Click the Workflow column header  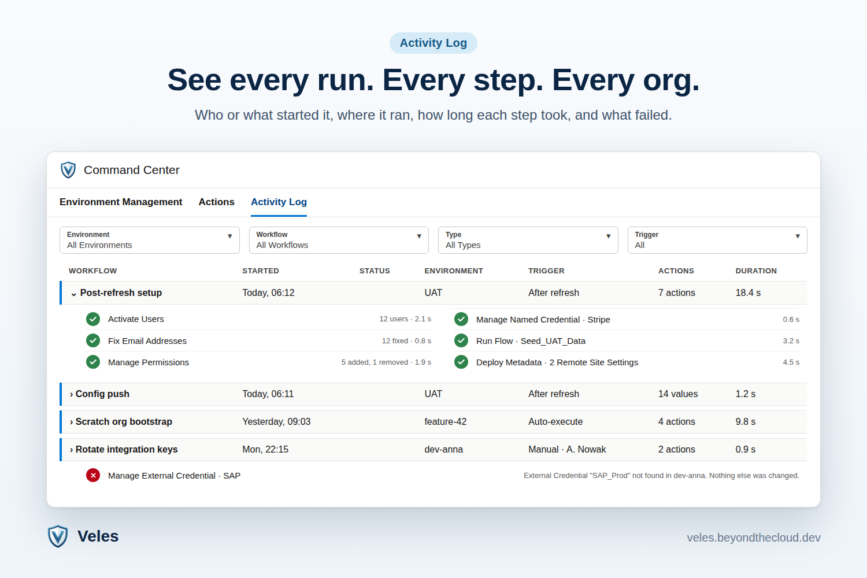[93, 271]
